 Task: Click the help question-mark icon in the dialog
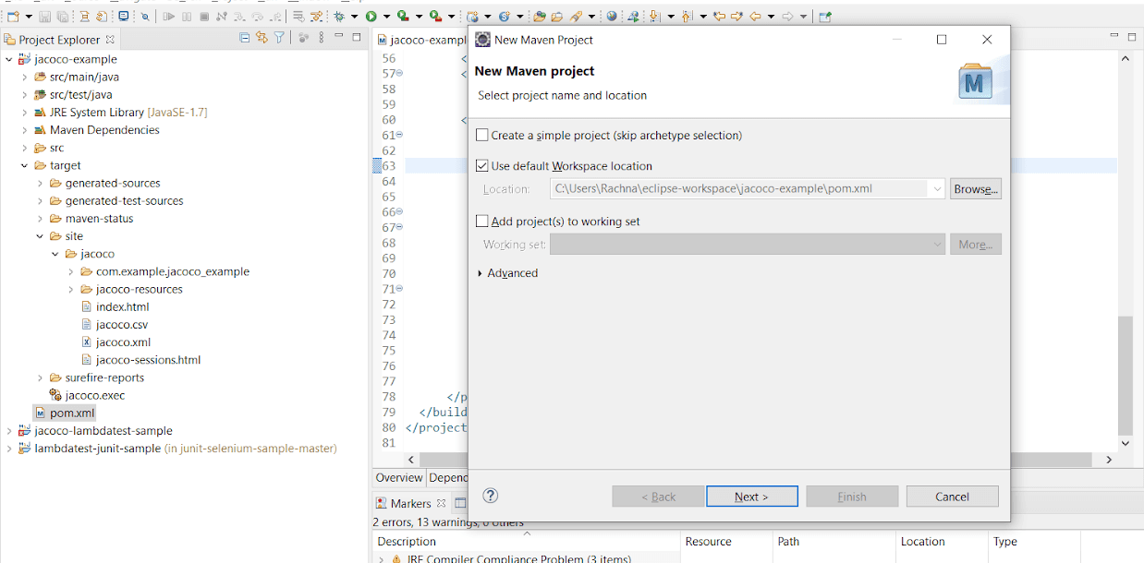click(490, 496)
